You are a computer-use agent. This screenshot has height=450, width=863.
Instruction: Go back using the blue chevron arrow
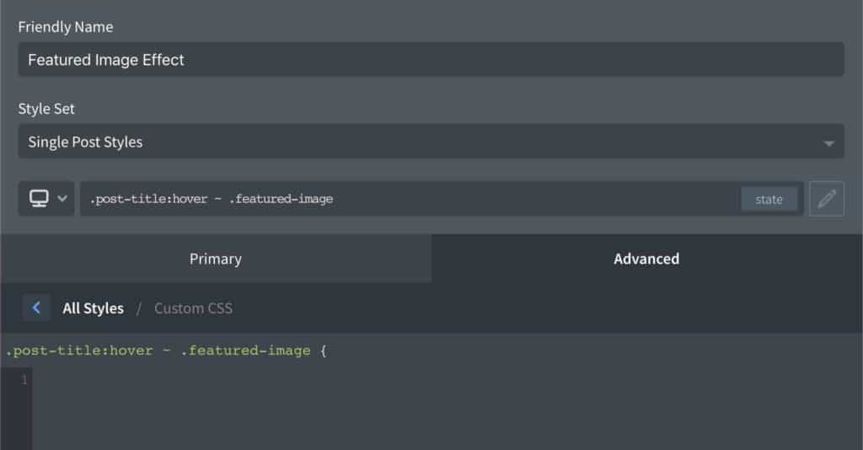pos(36,308)
